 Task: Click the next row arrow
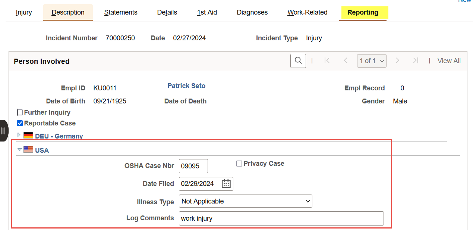click(x=397, y=61)
